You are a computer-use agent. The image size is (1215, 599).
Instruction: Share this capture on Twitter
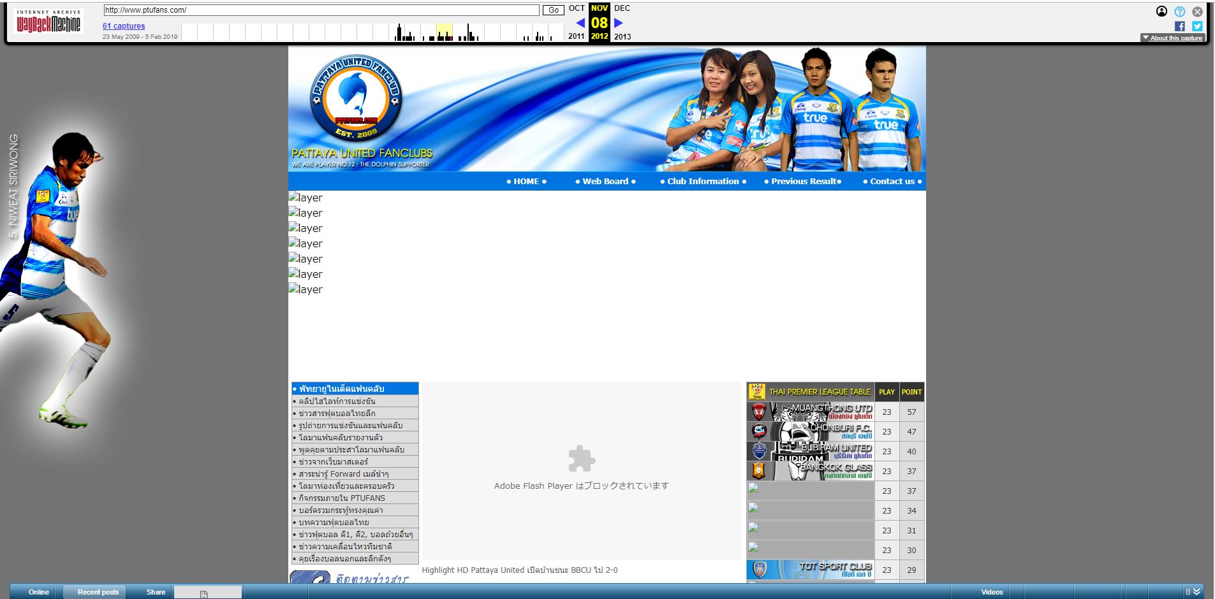[x=1197, y=26]
